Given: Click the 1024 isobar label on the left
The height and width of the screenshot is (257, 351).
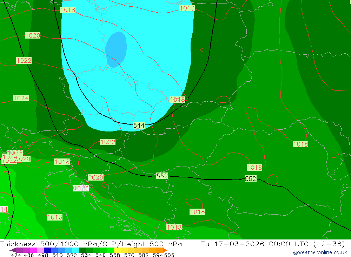Looking at the screenshot, I should (21, 98).
